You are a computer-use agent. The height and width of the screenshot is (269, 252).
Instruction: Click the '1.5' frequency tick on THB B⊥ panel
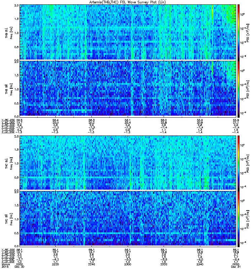[x=16, y=19]
